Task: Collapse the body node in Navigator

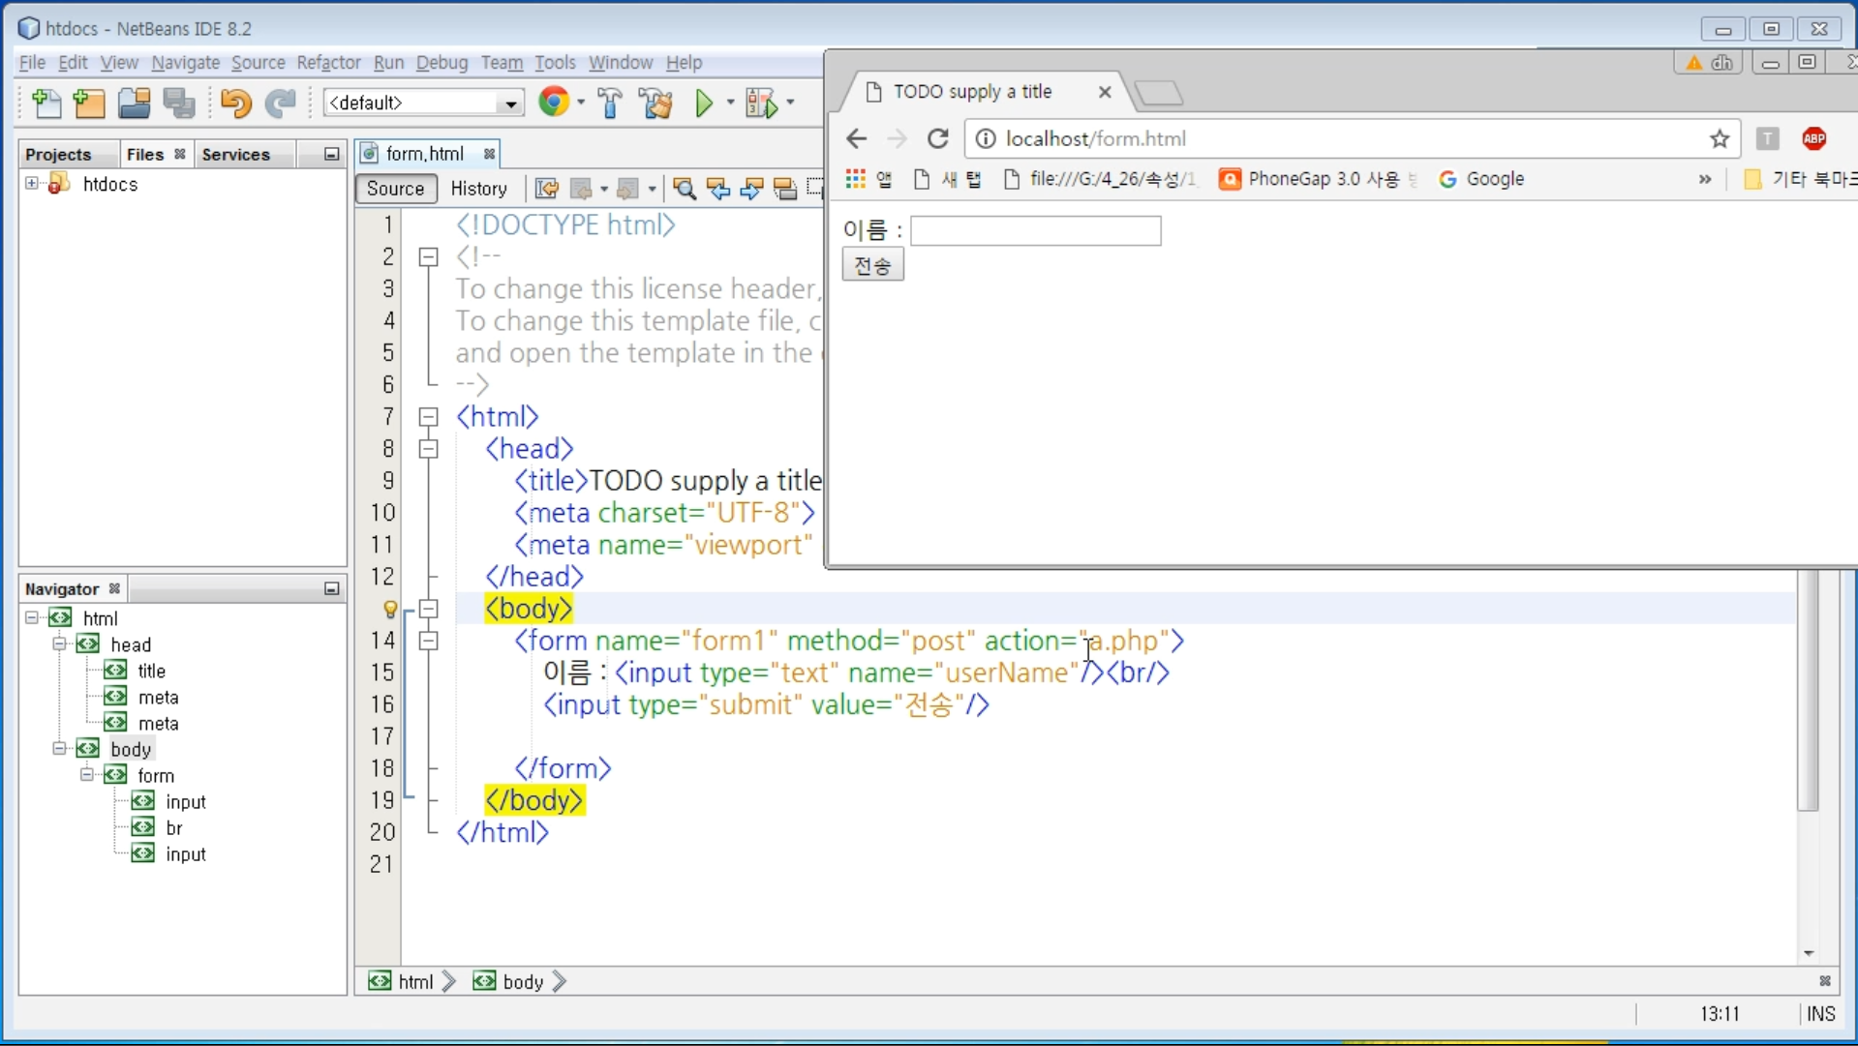Action: (59, 749)
